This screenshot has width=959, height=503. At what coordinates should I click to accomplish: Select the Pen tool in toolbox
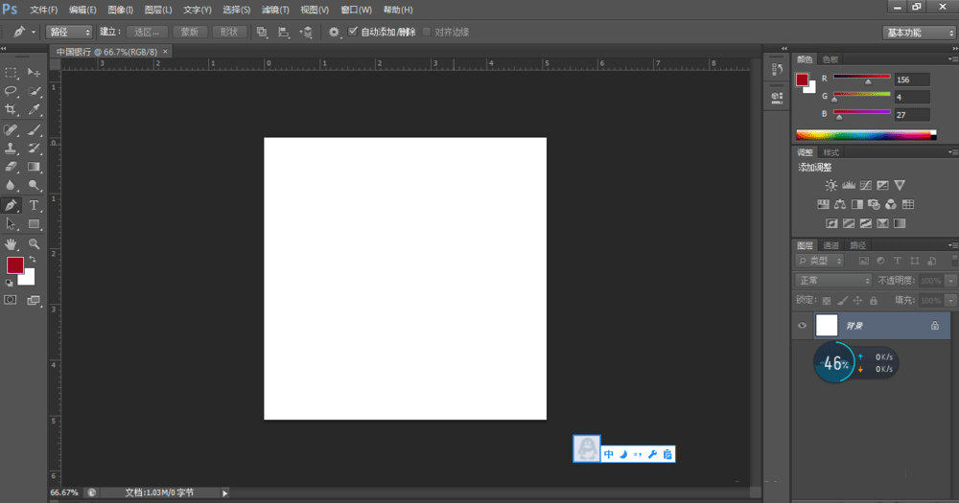coord(11,205)
